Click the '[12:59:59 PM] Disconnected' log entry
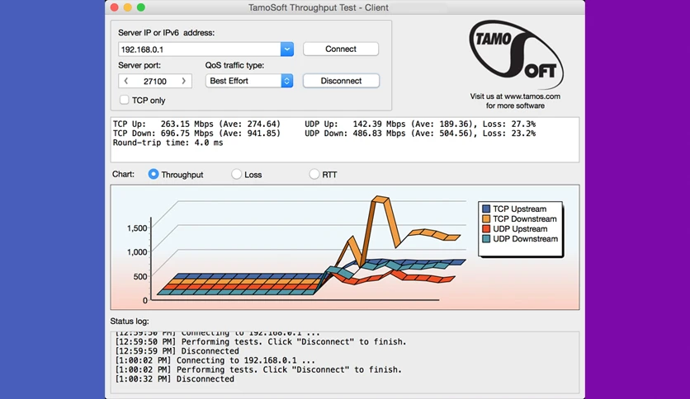The height and width of the screenshot is (399, 690). [177, 351]
